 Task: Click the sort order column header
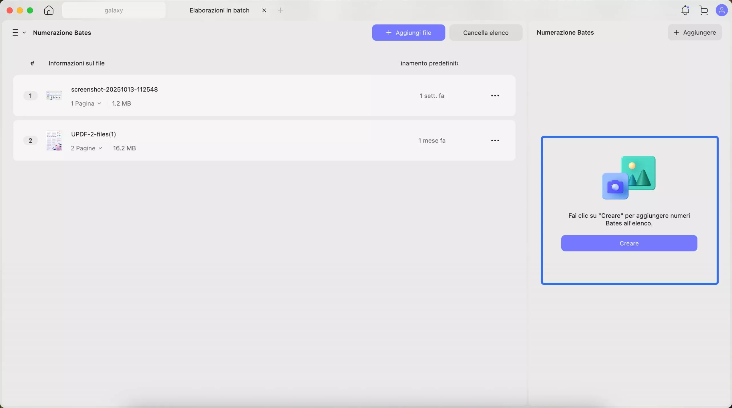click(429, 63)
